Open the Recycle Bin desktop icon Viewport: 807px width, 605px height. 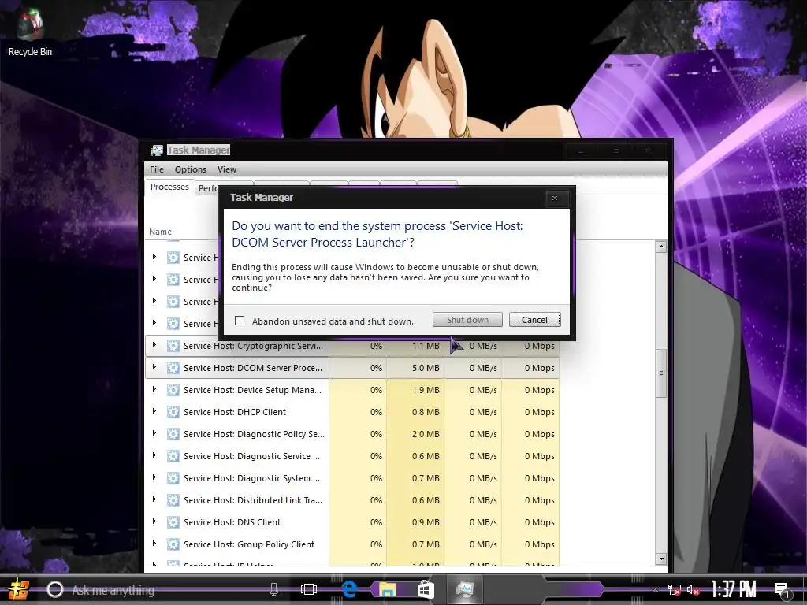tap(29, 32)
